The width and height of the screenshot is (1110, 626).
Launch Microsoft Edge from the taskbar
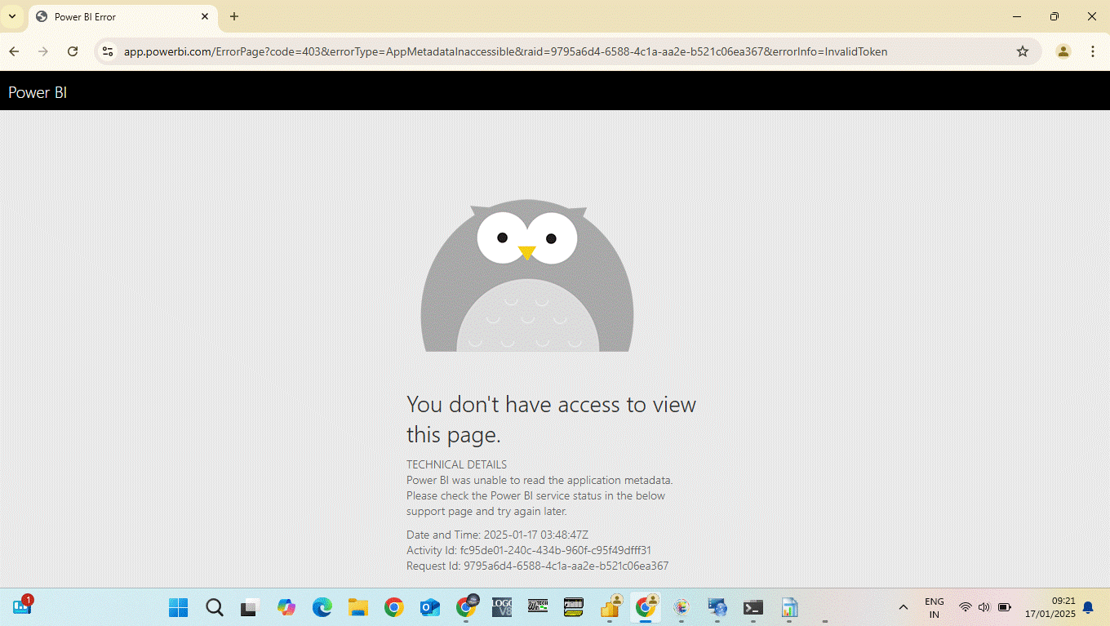322,607
